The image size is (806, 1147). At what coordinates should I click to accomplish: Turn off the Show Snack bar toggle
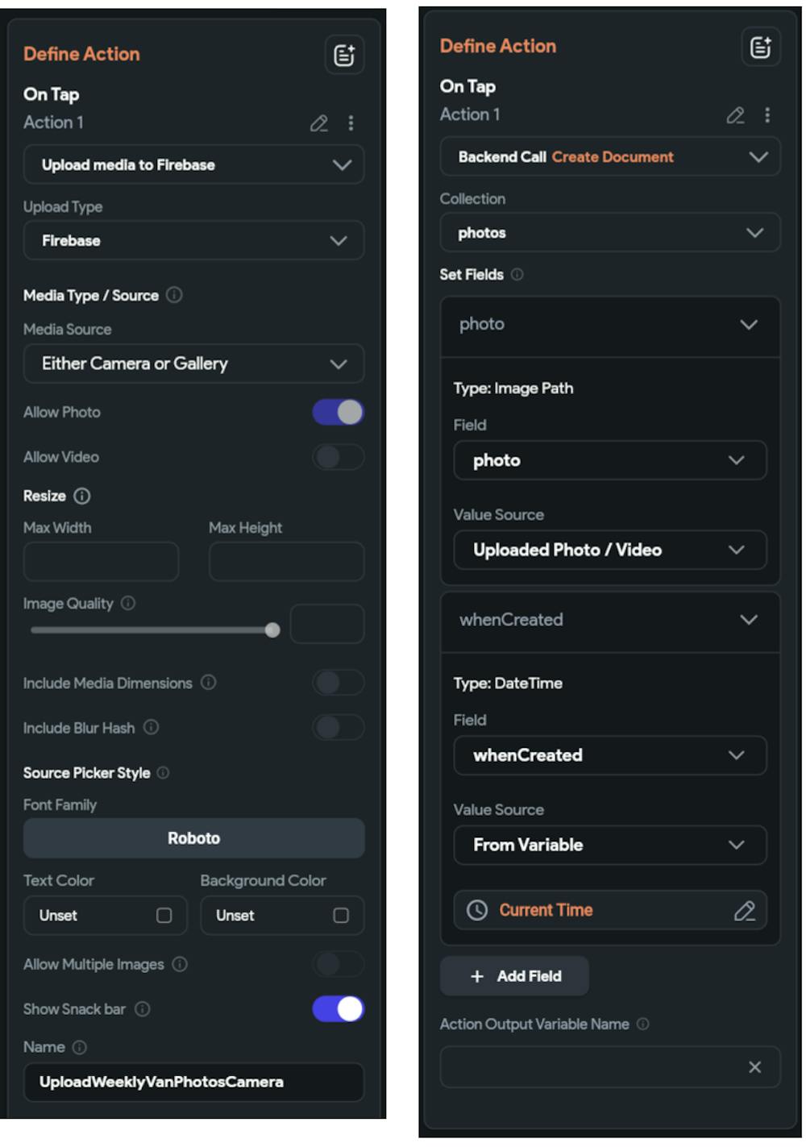pyautogui.click(x=338, y=1008)
